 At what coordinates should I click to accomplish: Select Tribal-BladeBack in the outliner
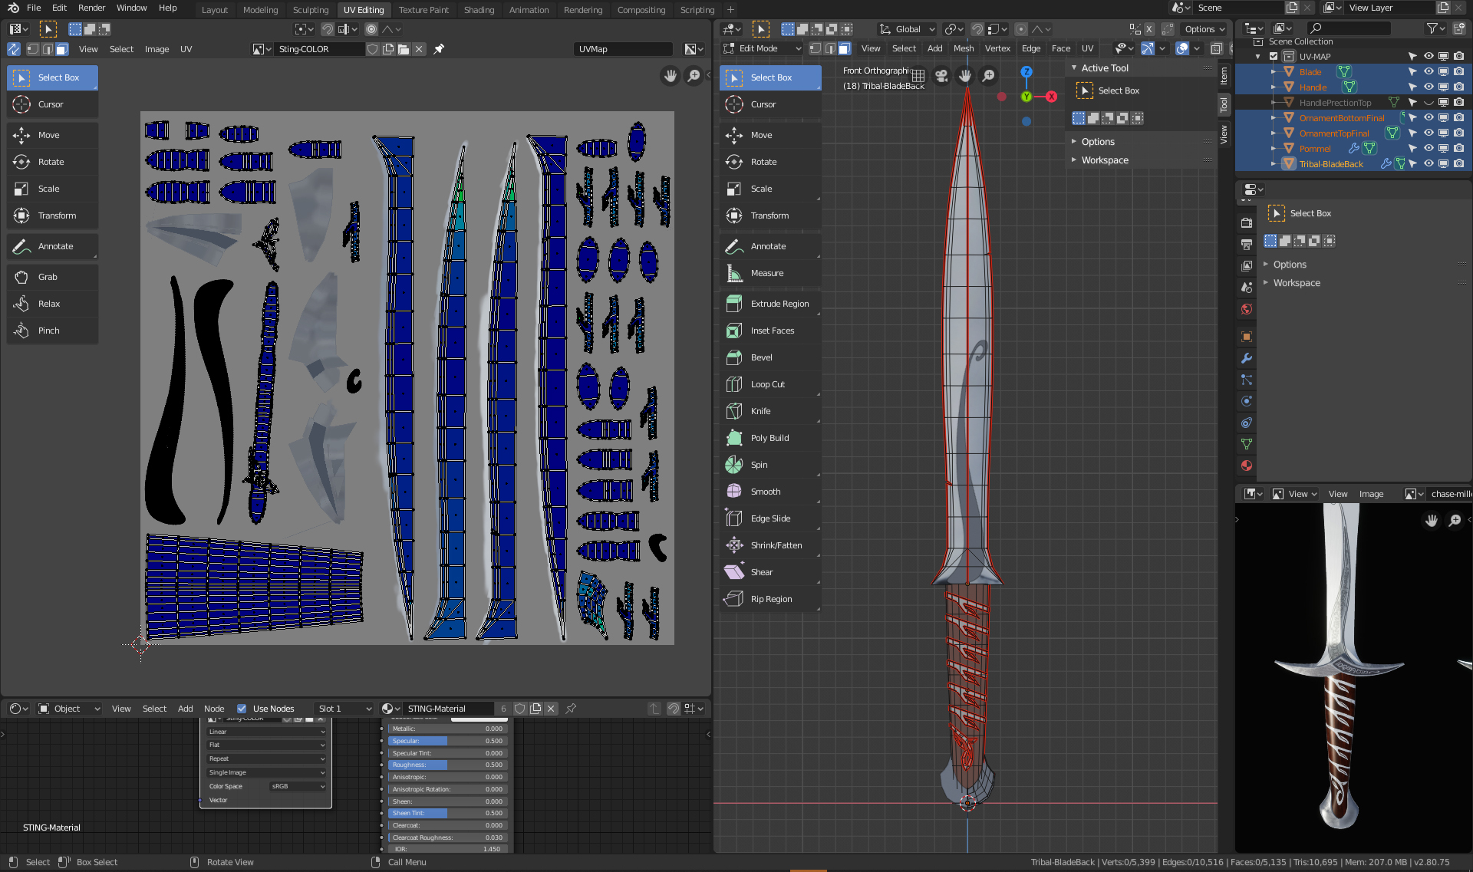pyautogui.click(x=1330, y=164)
